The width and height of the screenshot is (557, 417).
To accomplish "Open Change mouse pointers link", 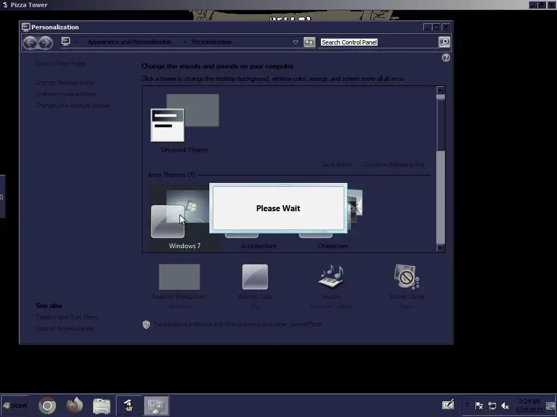I will [66, 94].
